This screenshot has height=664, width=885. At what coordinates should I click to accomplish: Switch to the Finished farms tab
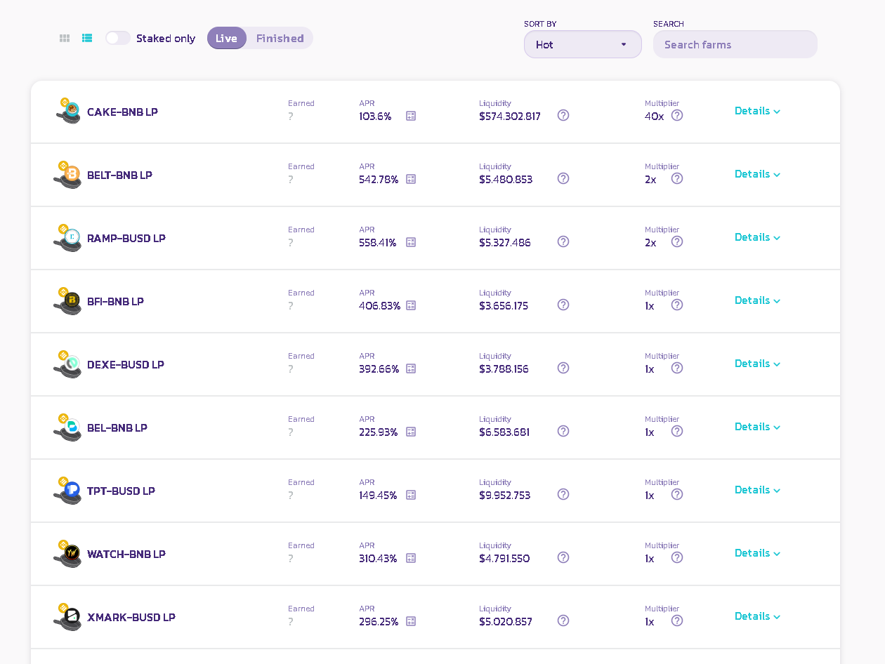click(280, 38)
